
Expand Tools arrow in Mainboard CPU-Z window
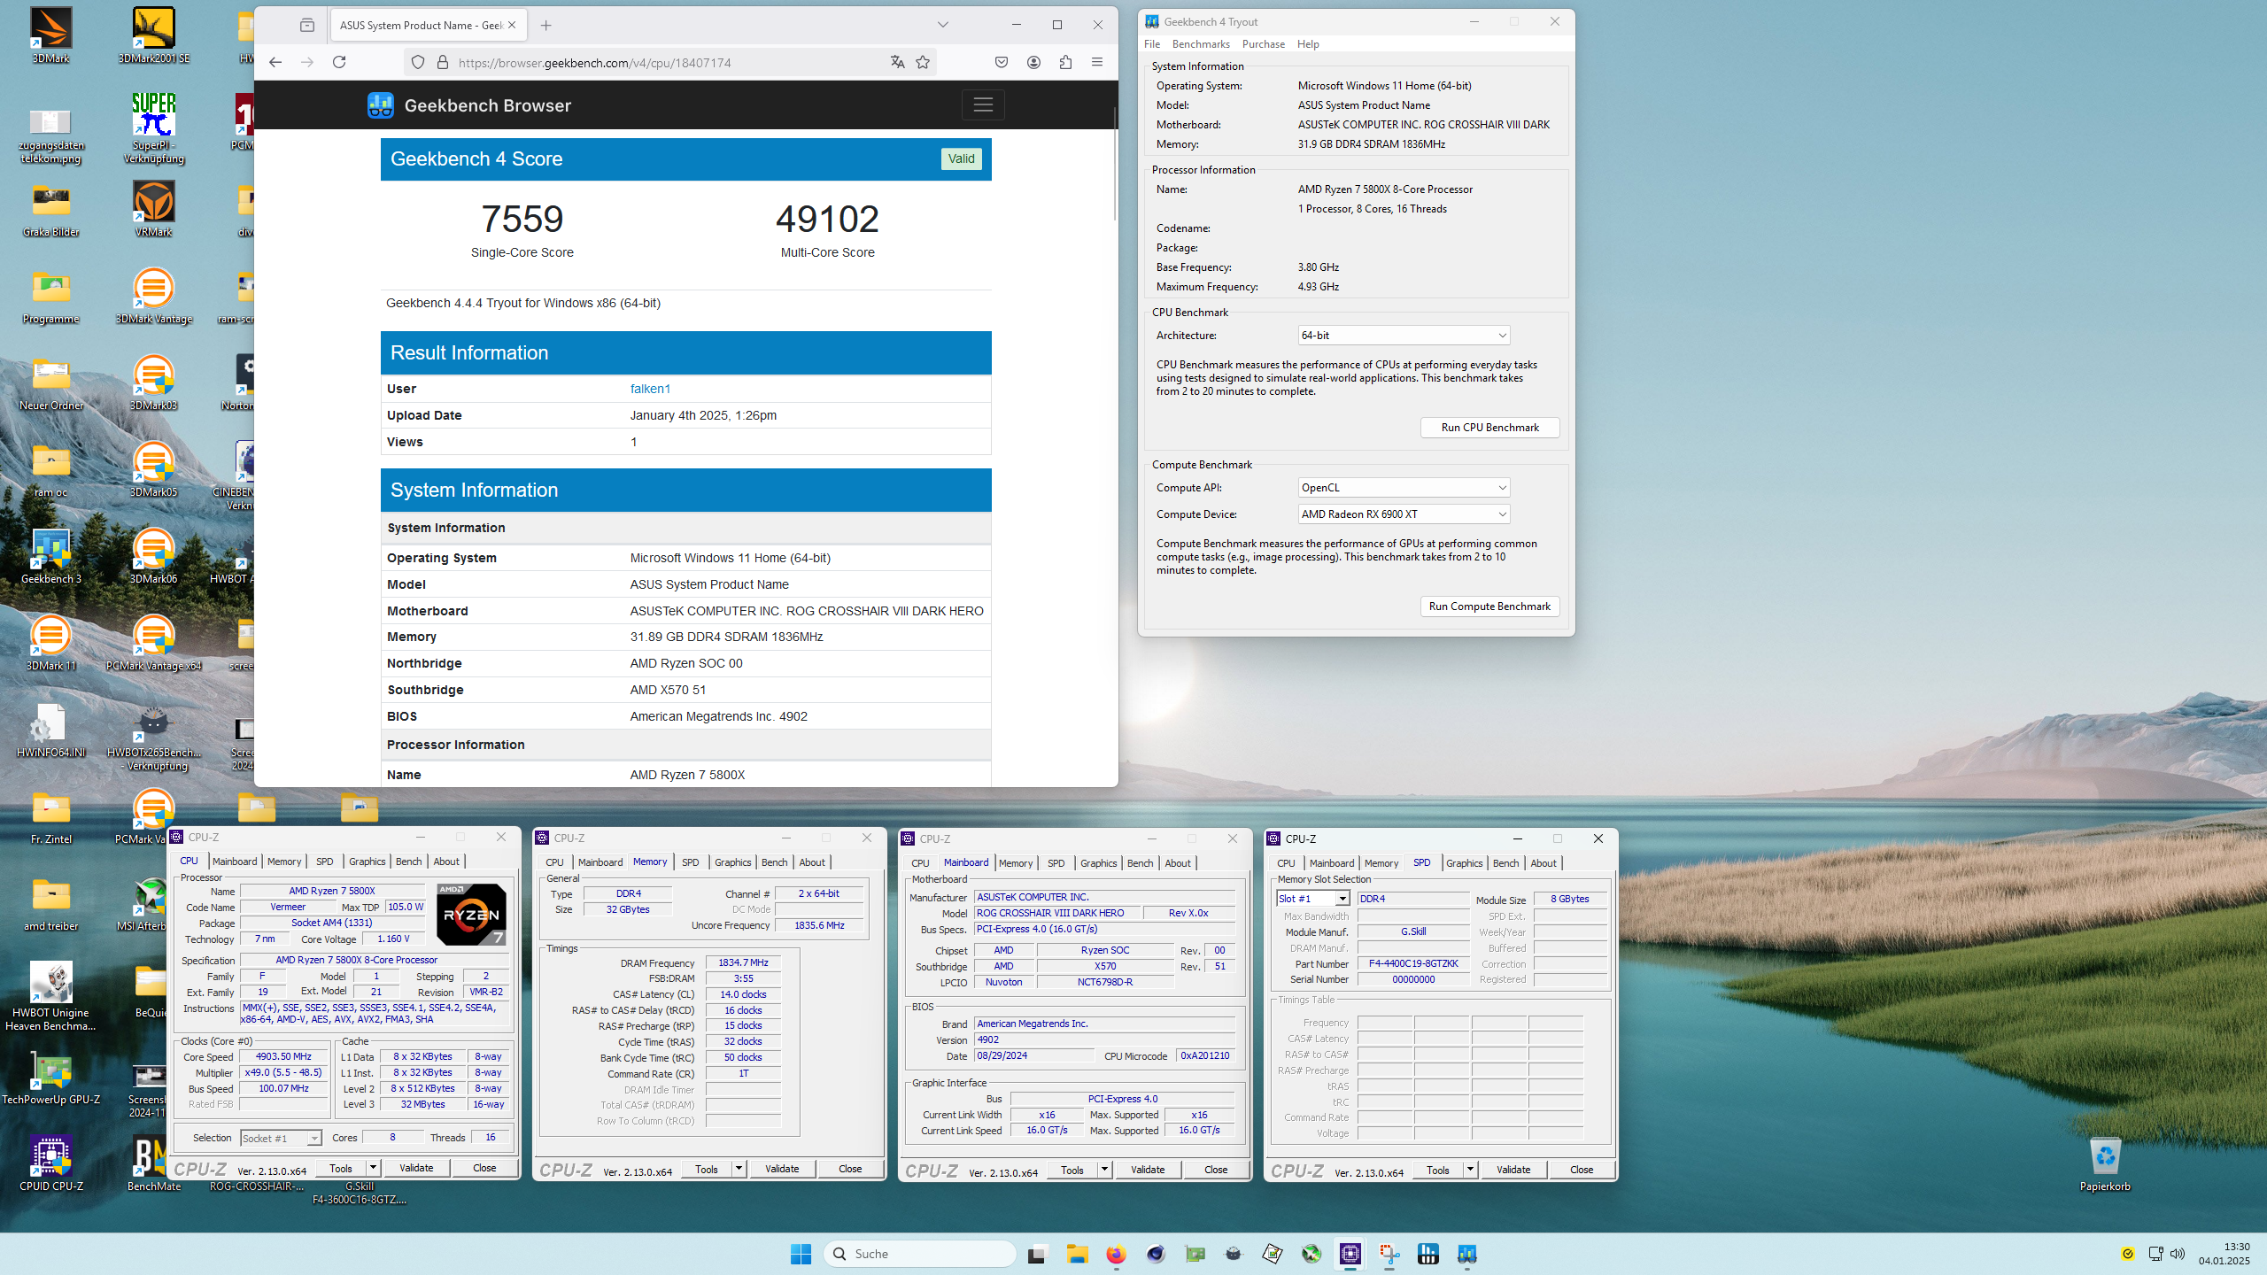[1104, 1171]
